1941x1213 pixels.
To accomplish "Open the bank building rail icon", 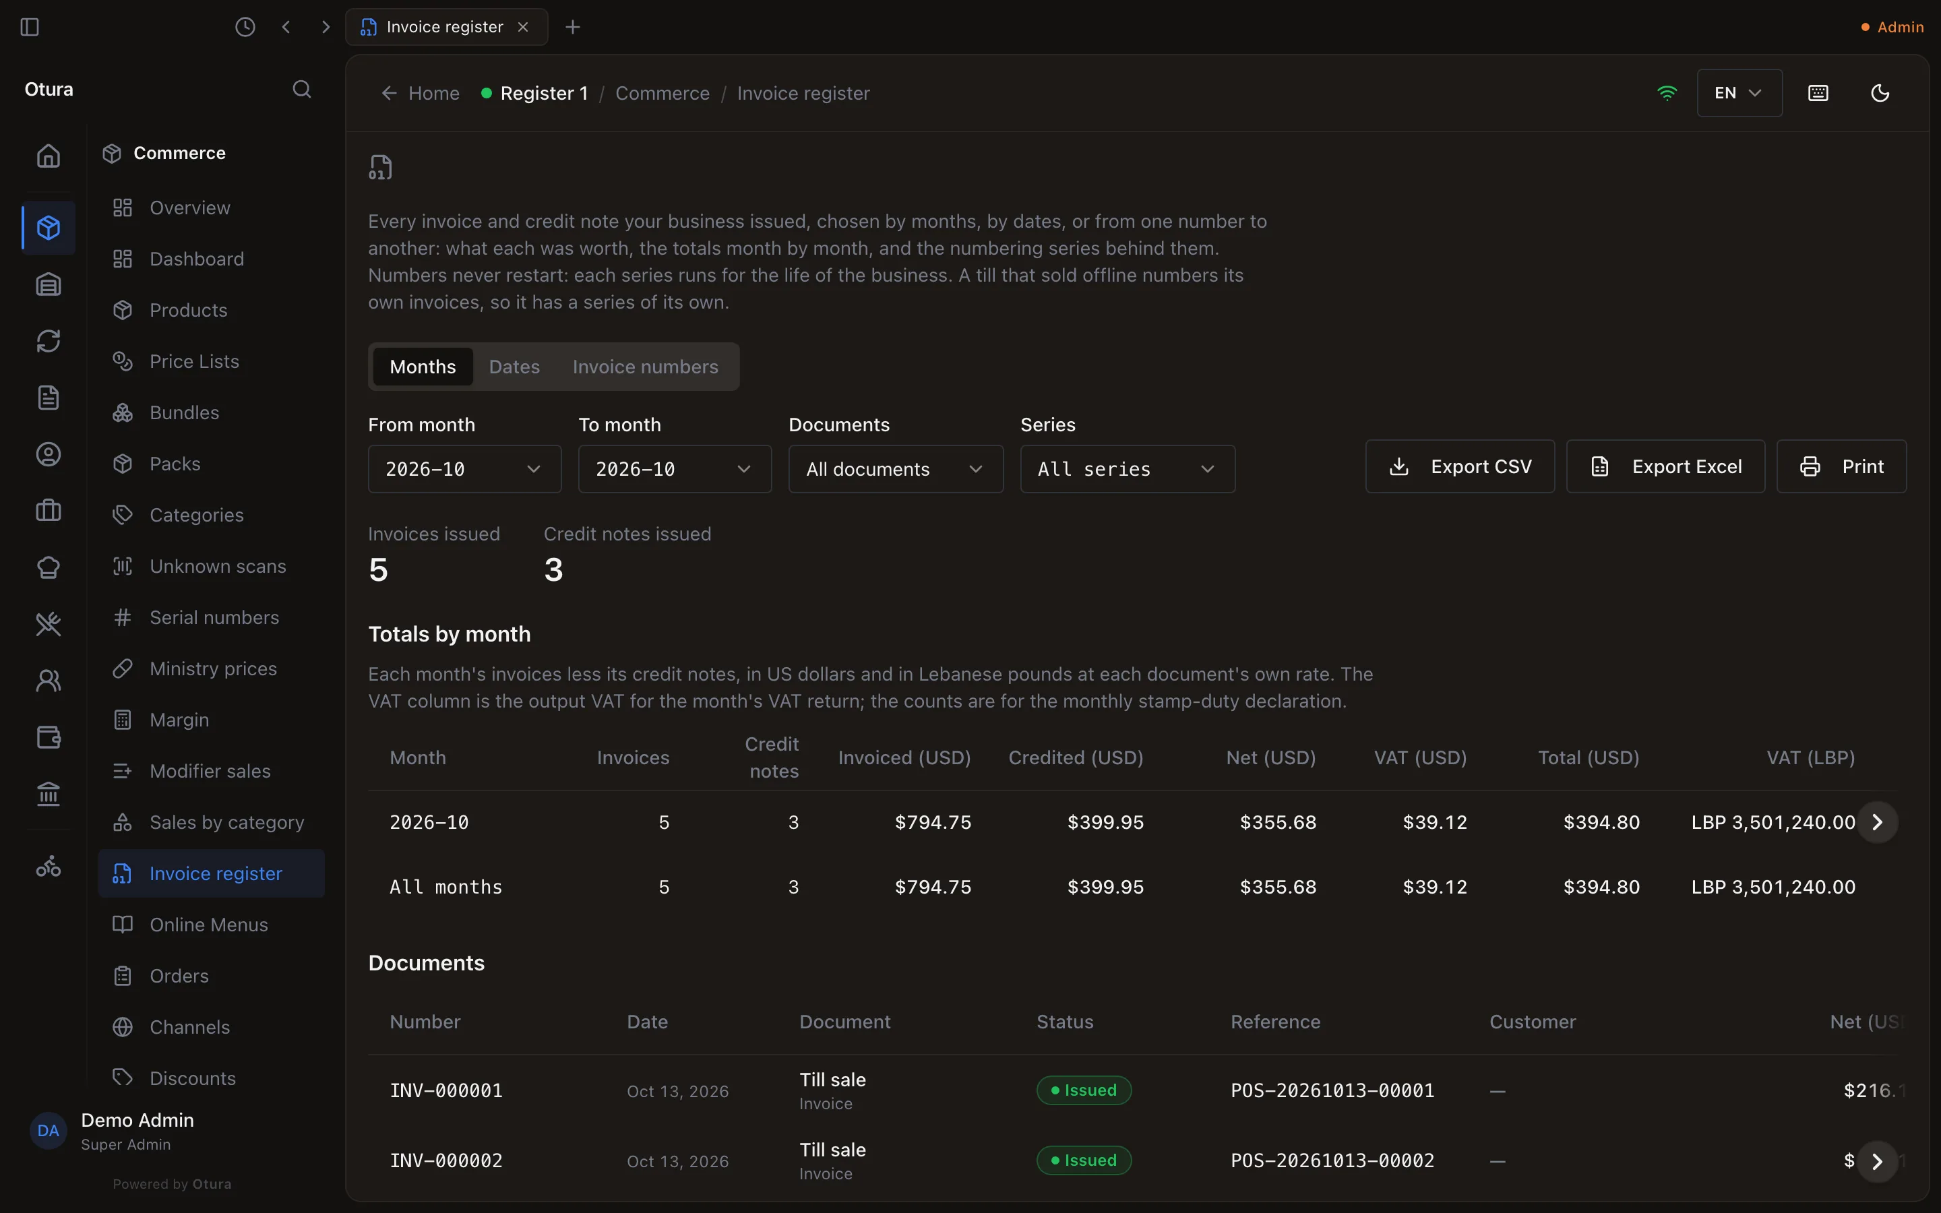I will click(x=48, y=795).
